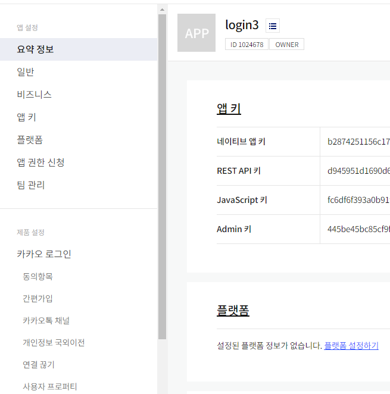The image size is (390, 394).
Task: Click the 설정된 플랫폼 정보가 없습니다 text
Action: [x=269, y=346]
